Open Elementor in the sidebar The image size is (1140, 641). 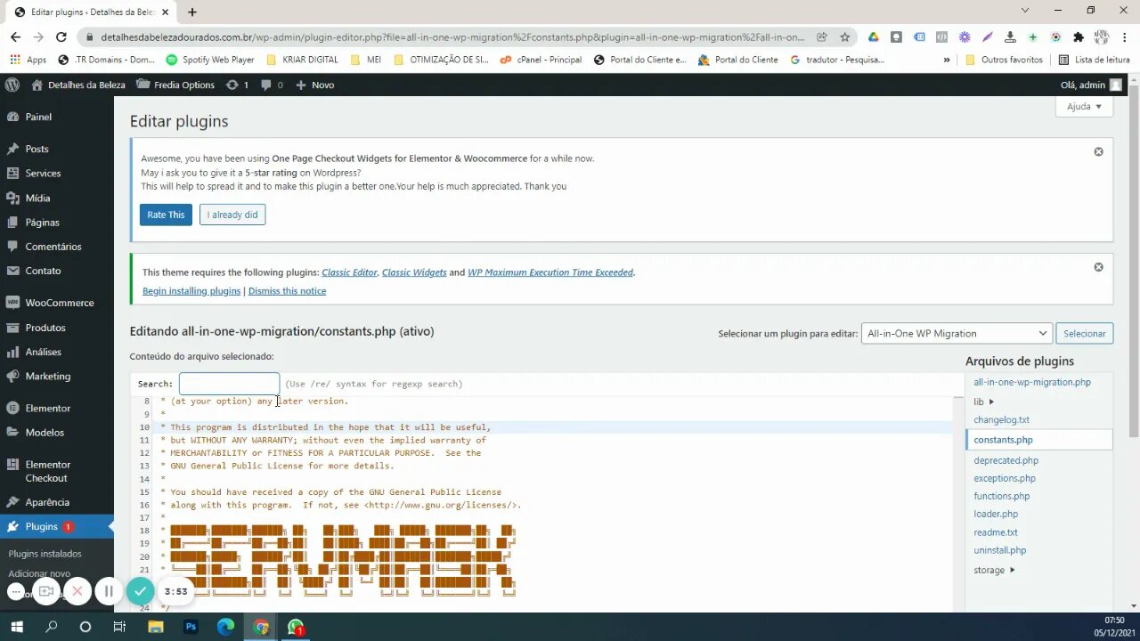coord(47,408)
